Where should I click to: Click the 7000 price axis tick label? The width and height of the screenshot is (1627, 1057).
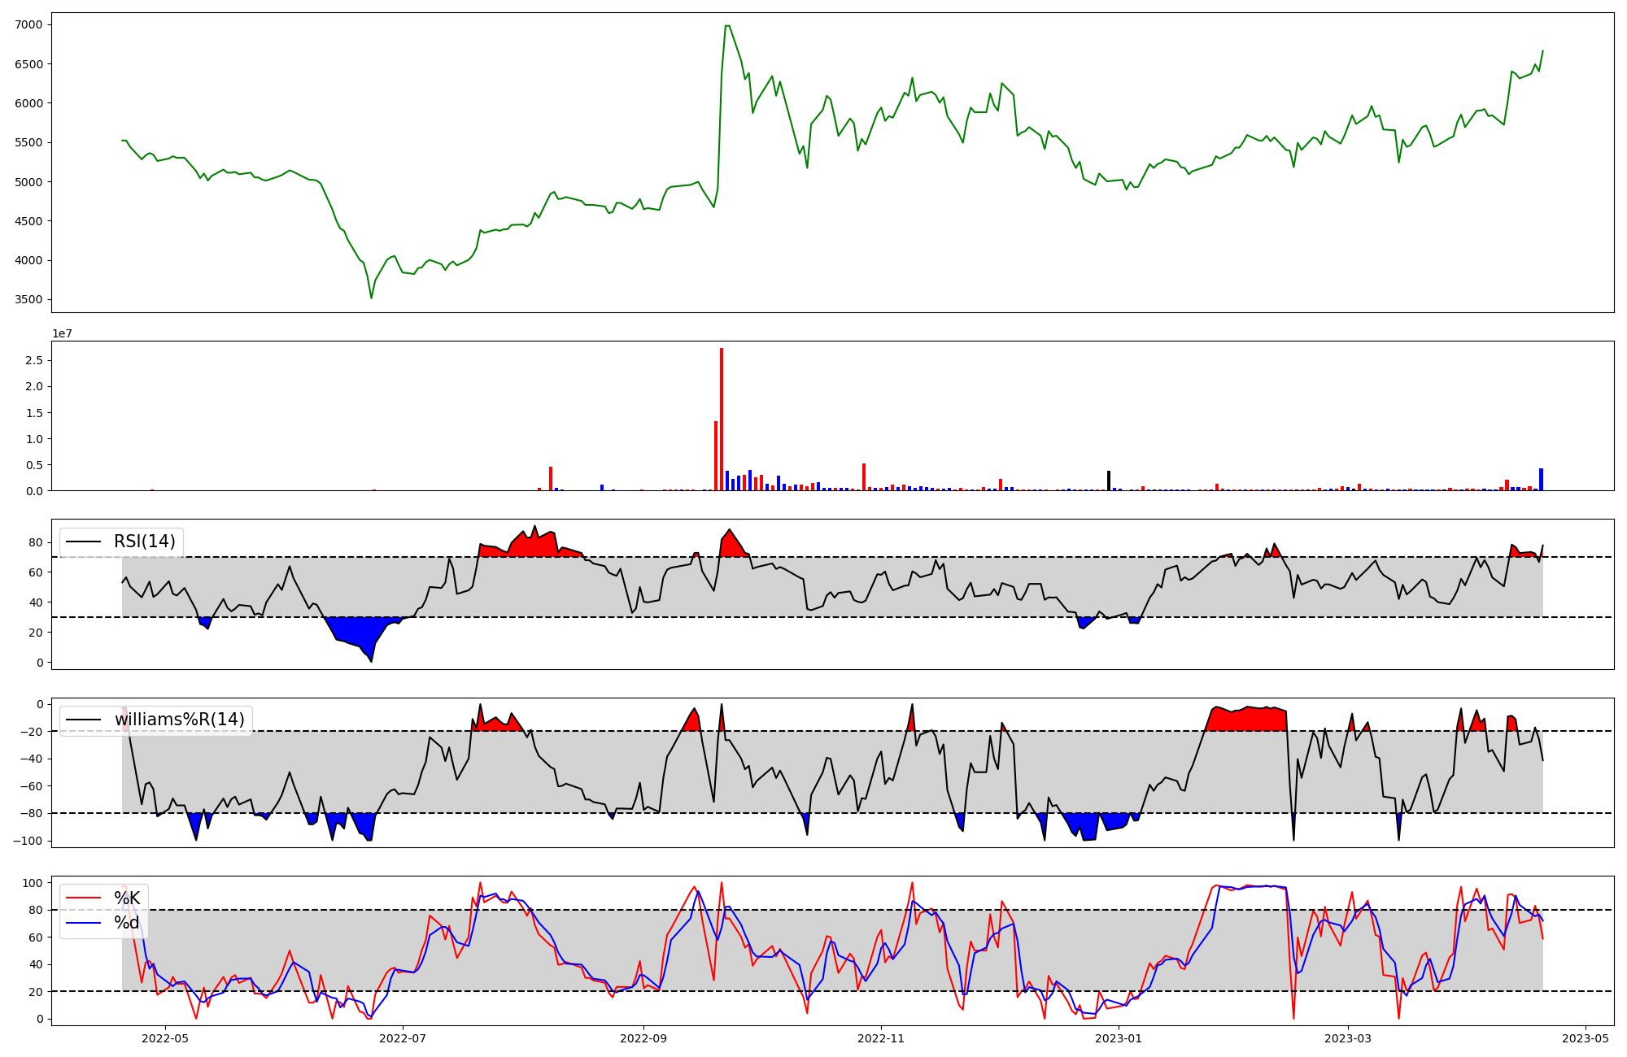(28, 24)
